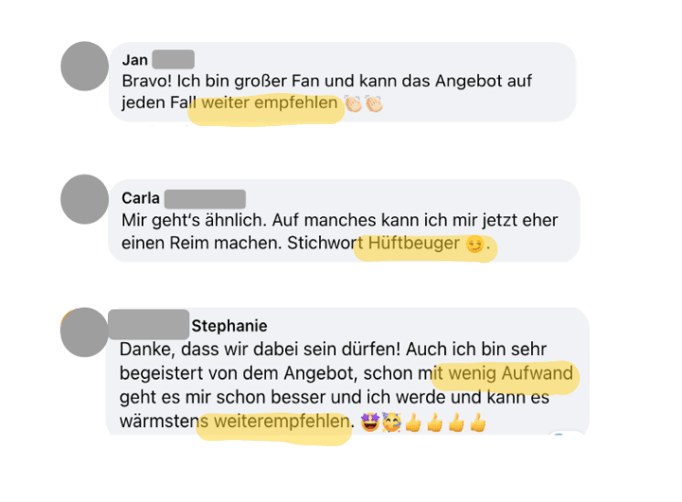Click the redacted surname next to Carla

205,199
